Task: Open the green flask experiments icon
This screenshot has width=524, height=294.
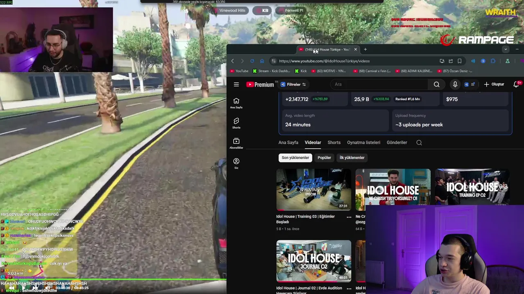Action: (508, 61)
